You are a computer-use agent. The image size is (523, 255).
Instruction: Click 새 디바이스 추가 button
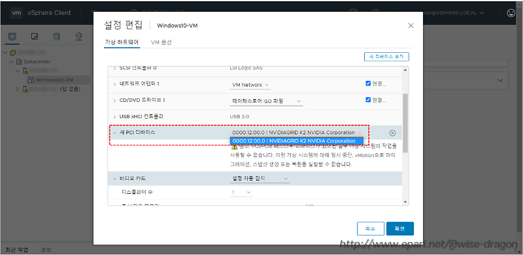tap(386, 57)
